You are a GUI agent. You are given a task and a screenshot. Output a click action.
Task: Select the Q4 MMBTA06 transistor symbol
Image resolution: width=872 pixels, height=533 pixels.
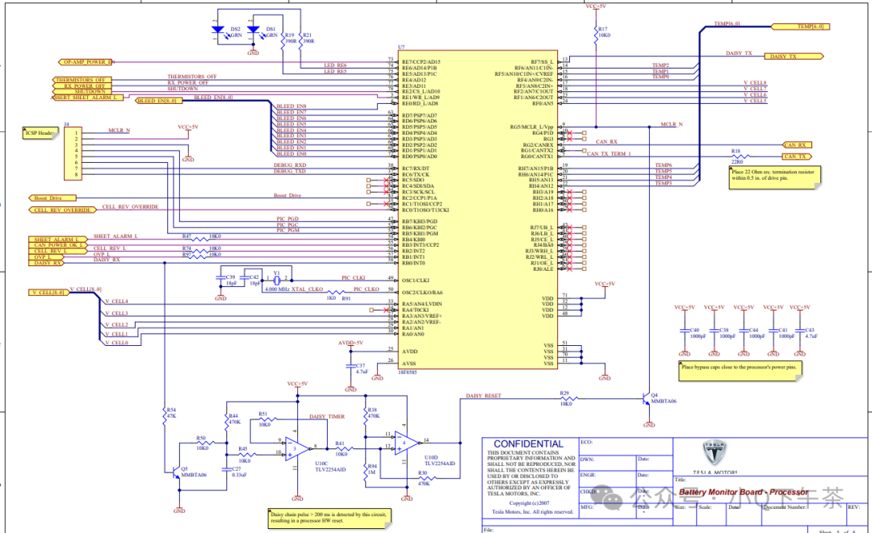tap(646, 398)
